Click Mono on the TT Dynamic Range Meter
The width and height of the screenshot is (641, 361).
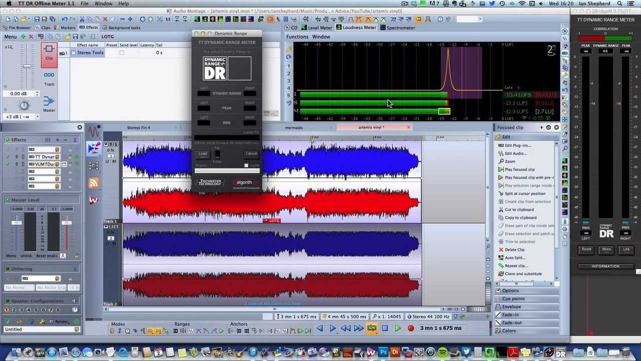tap(606, 250)
